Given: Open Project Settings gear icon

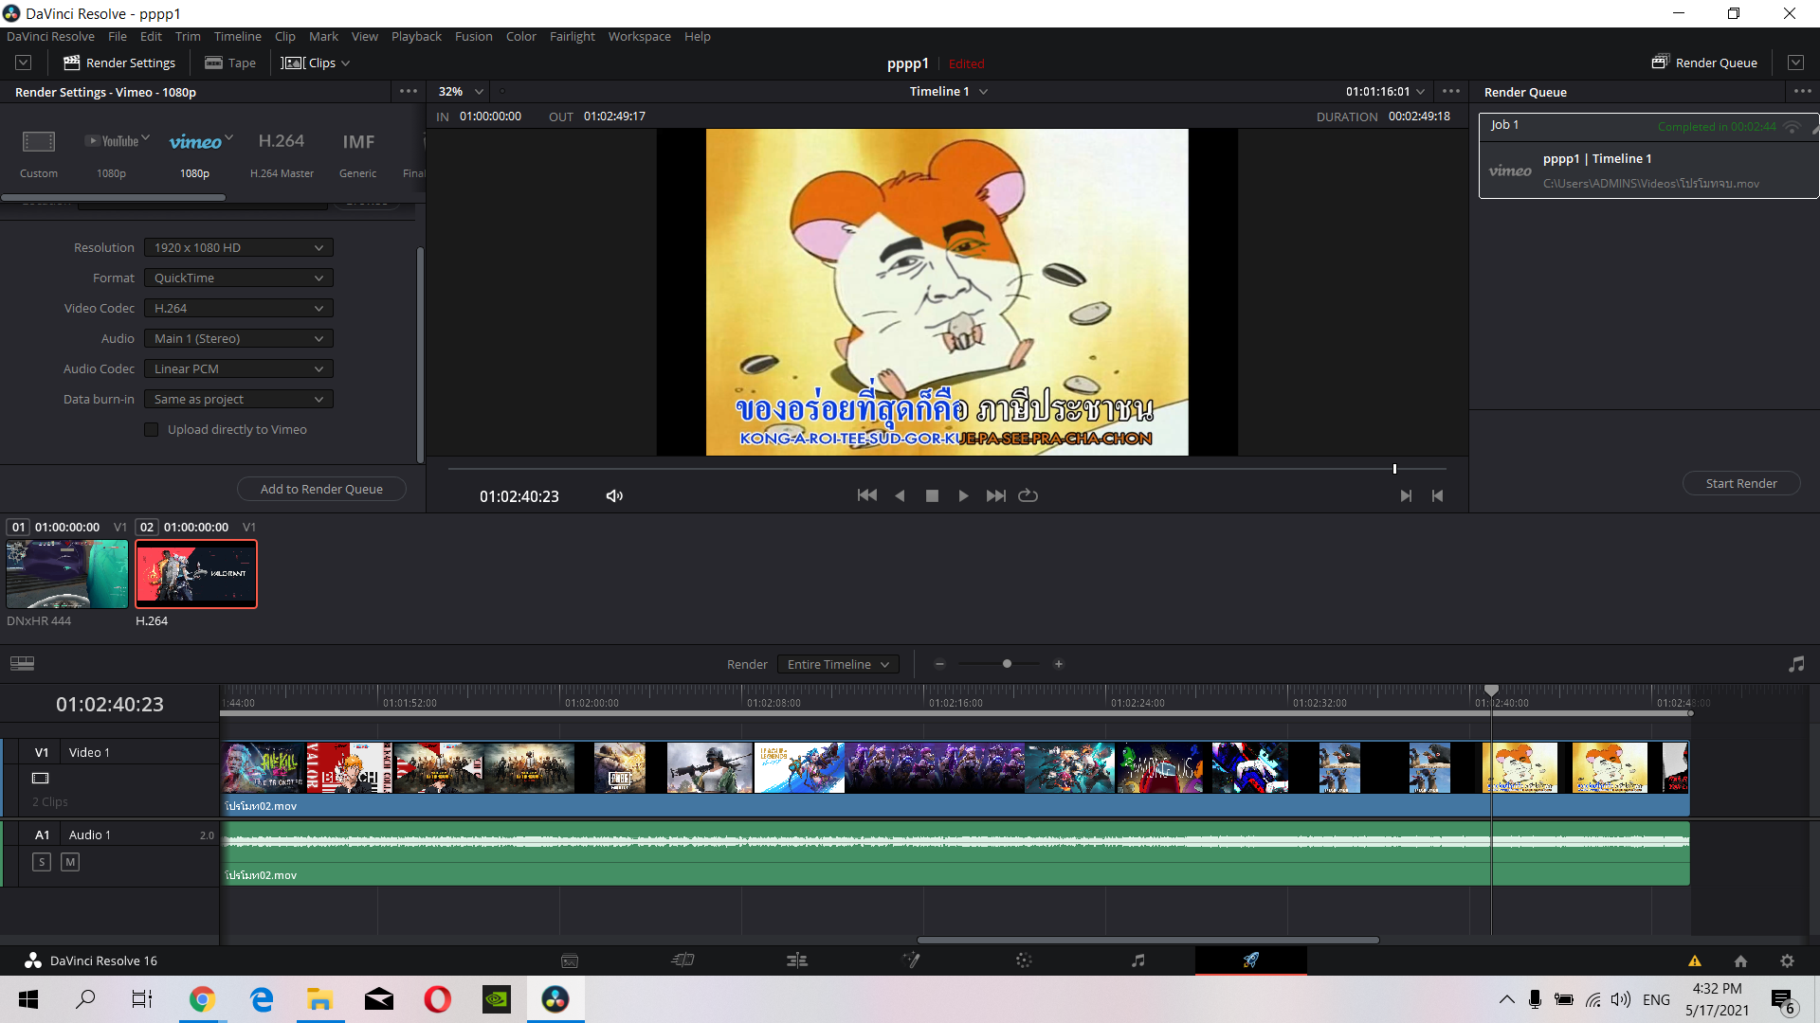Looking at the screenshot, I should [1787, 960].
